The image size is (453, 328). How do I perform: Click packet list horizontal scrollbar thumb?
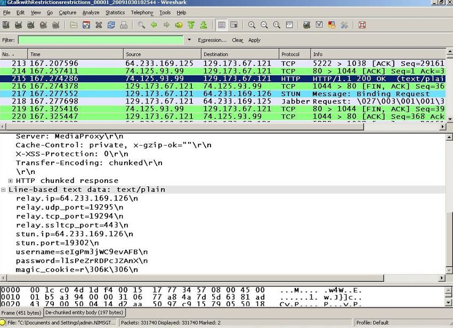click(x=185, y=126)
